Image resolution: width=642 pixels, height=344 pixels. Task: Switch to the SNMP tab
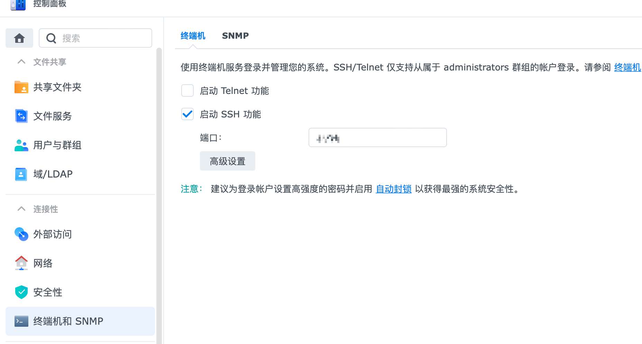[235, 36]
